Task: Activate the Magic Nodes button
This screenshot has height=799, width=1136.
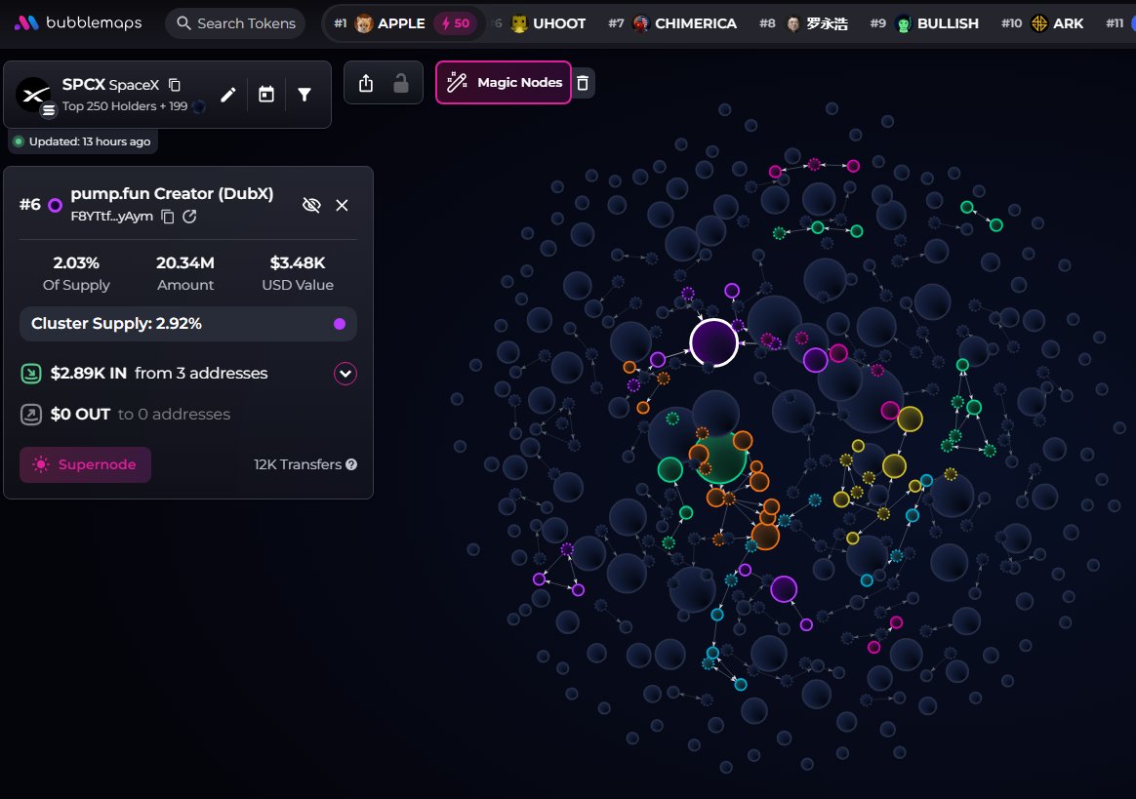Action: (504, 83)
